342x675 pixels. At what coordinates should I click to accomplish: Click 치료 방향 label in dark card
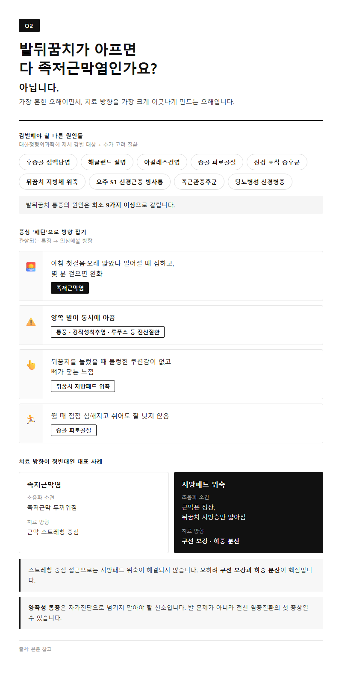pyautogui.click(x=193, y=531)
